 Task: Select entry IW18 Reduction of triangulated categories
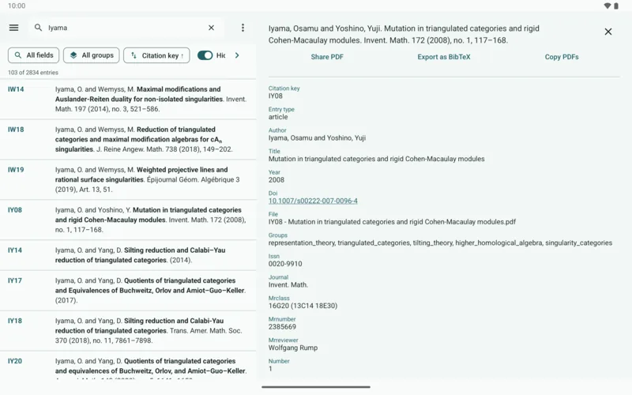128,140
